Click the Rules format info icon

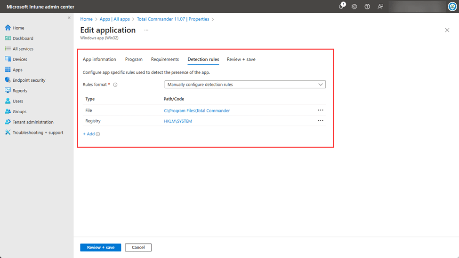click(x=115, y=85)
